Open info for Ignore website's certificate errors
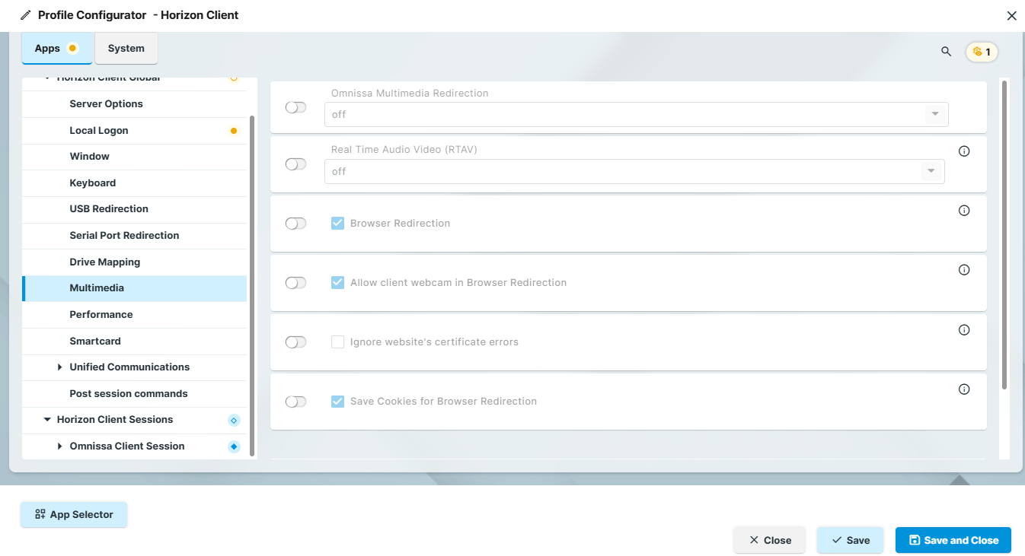Screen dimensions: 1025x556 tap(964, 329)
